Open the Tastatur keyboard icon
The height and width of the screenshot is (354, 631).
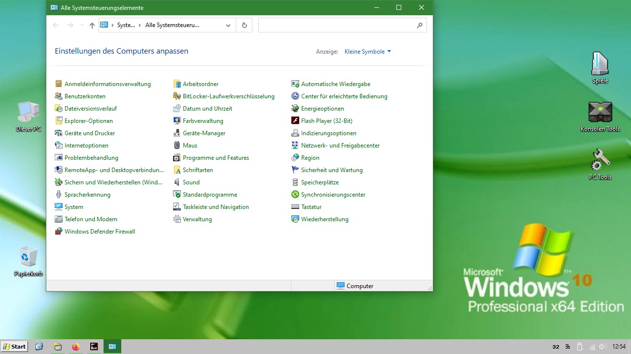click(x=295, y=207)
